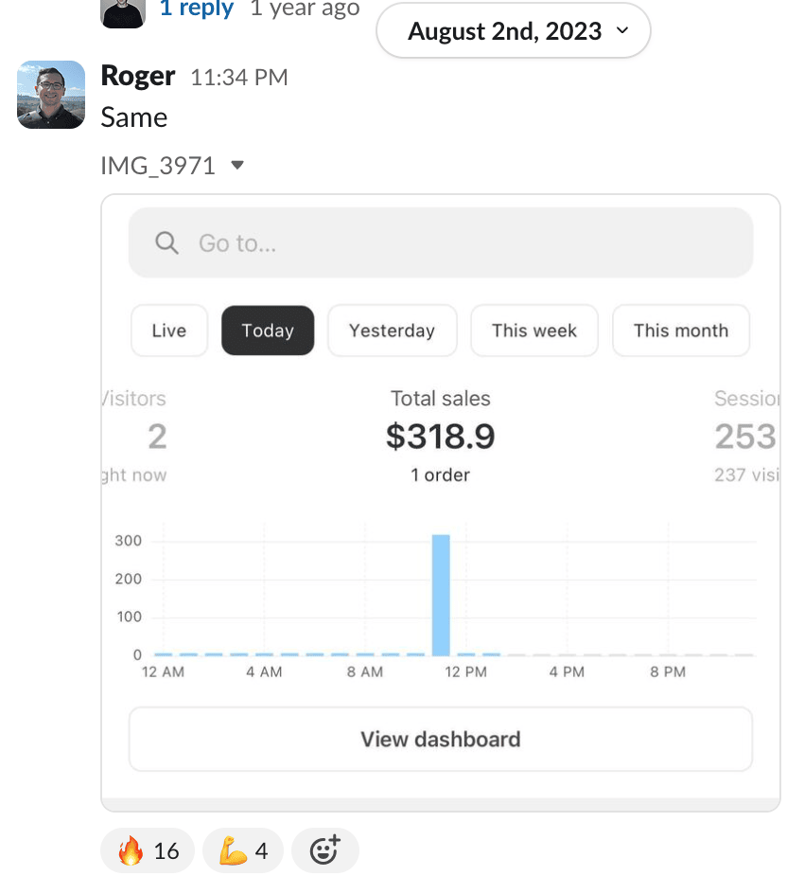
Task: Open the 1 reply thread link
Action: point(197,9)
